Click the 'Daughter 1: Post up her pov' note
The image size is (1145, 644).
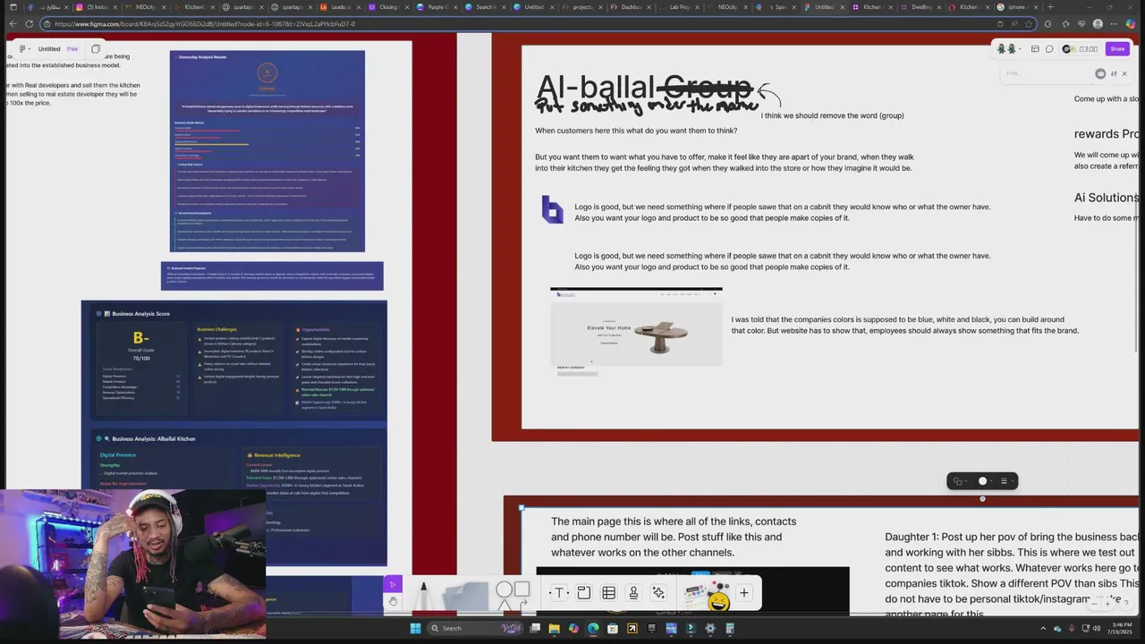1012,575
